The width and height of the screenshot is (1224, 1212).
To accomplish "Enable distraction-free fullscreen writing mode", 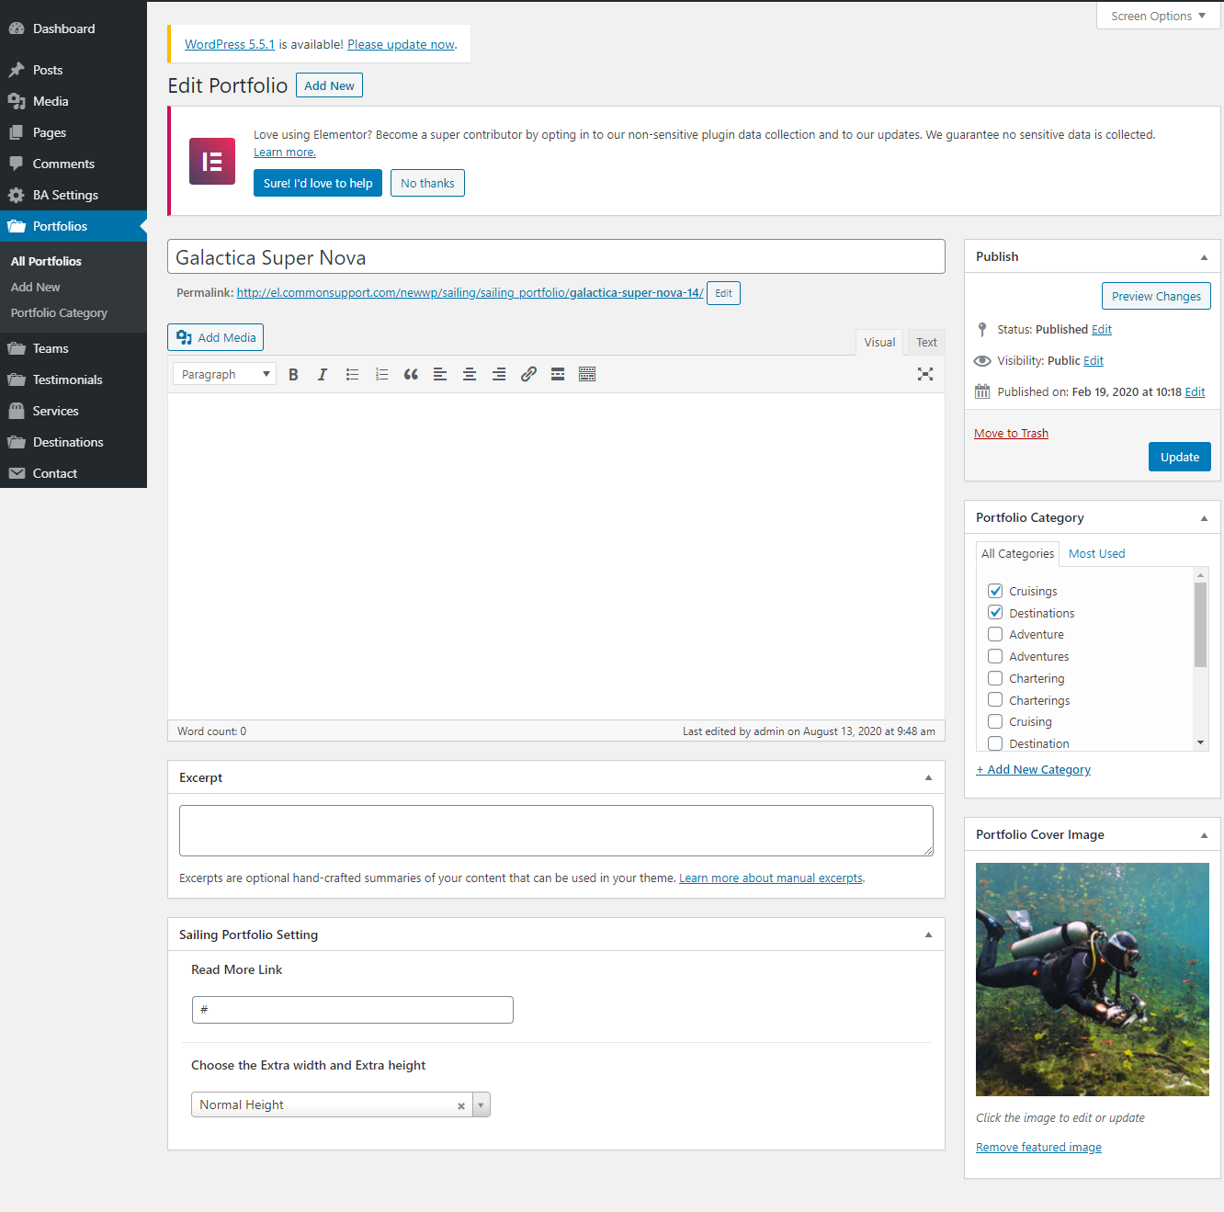I will [x=924, y=375].
